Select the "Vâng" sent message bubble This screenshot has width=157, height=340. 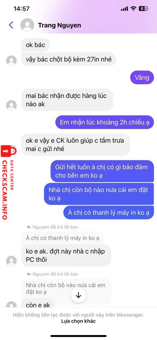pos(142,78)
